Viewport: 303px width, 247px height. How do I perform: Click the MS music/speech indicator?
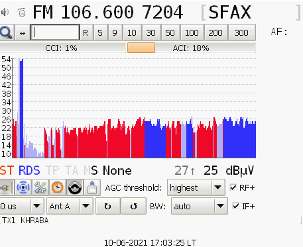pos(91,170)
